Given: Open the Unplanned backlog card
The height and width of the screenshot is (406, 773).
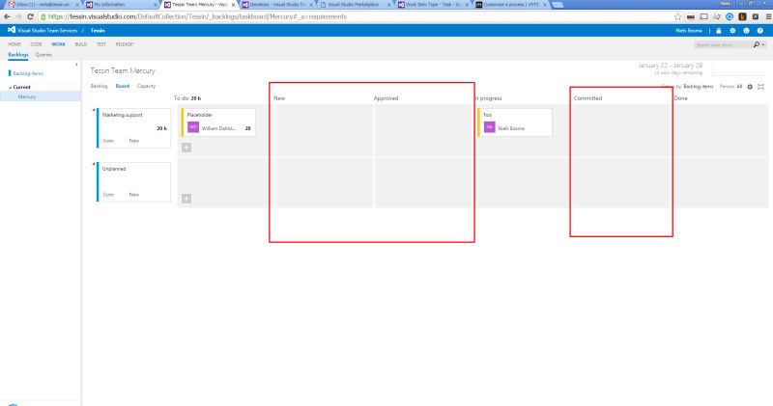Looking at the screenshot, I should 133,182.
